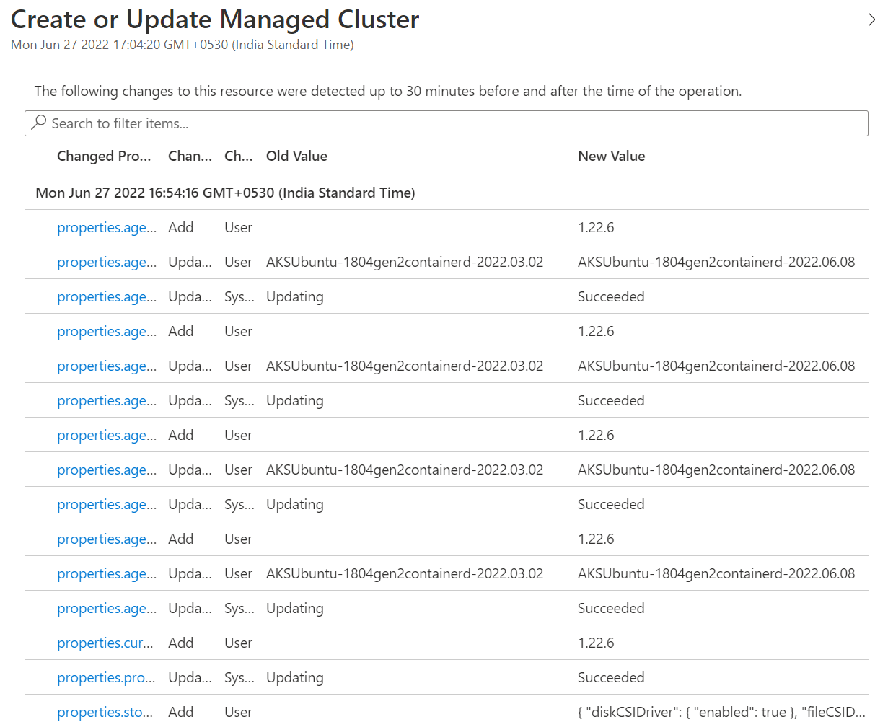The width and height of the screenshot is (875, 727).
Task: Sort by the Old Value column header
Action: (296, 156)
